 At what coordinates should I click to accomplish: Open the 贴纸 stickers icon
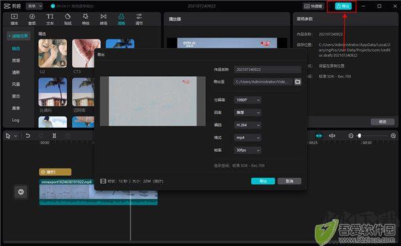68,19
